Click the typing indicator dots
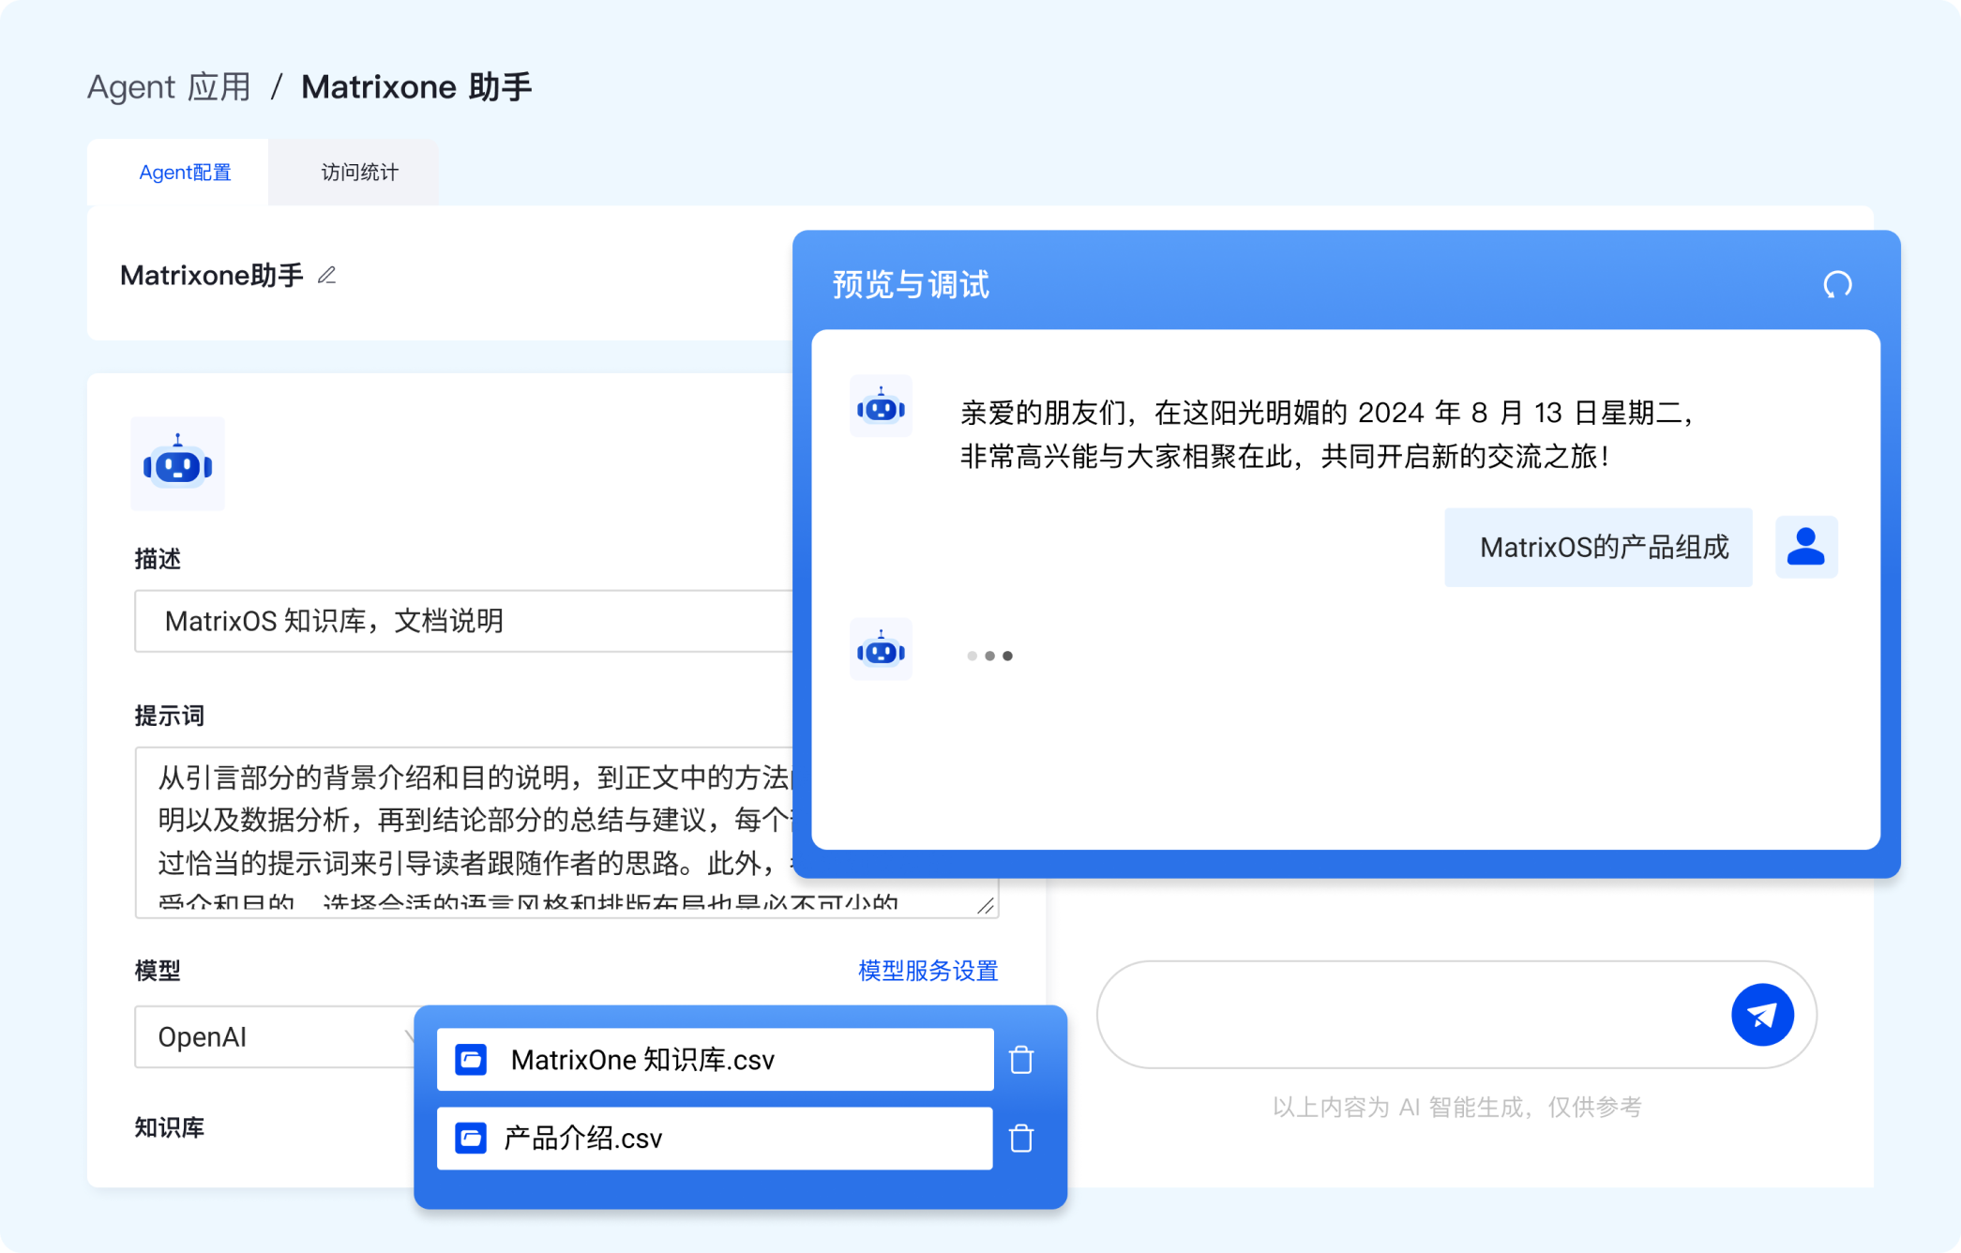The width and height of the screenshot is (1961, 1253). point(989,656)
